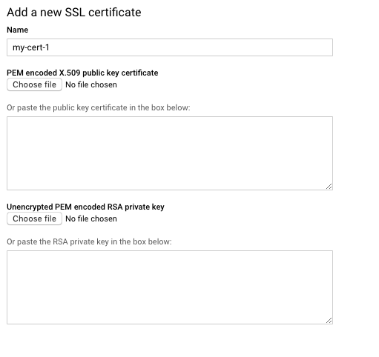Grab the RSA private key box resize handle
379x357 pixels.
pyautogui.click(x=329, y=321)
